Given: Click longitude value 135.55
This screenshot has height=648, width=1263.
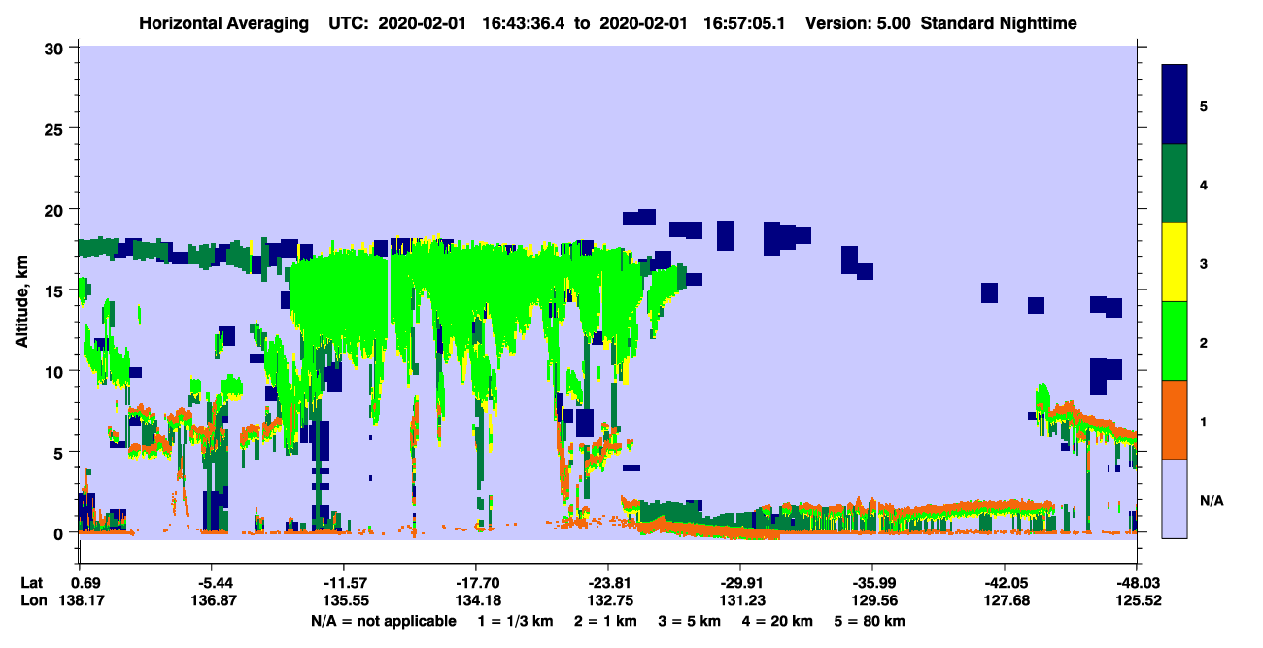Looking at the screenshot, I should [x=344, y=600].
